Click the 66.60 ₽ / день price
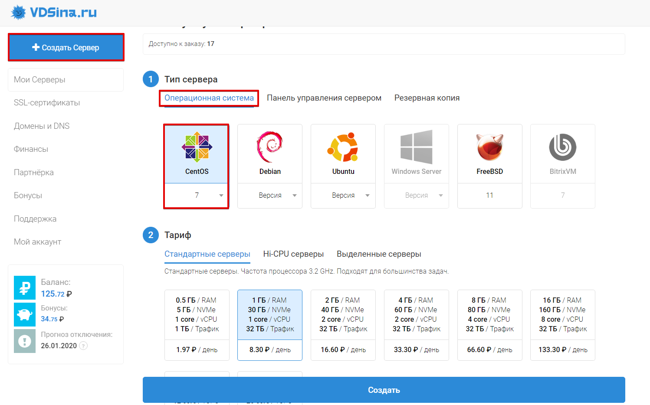 pyautogui.click(x=489, y=350)
